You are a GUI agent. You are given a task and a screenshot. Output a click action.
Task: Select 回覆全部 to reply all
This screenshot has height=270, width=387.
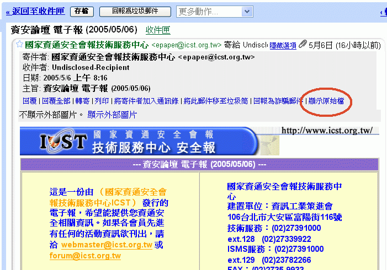[56, 101]
